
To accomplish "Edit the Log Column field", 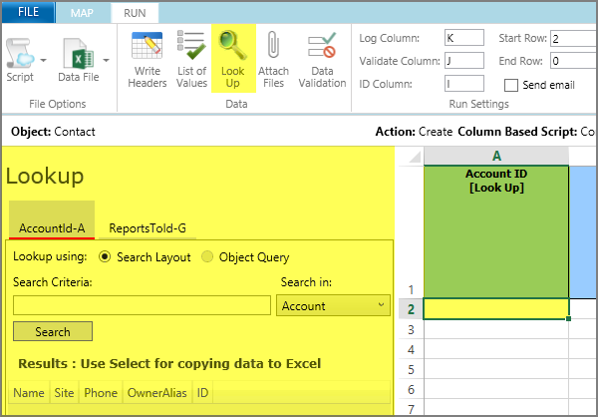I will point(464,38).
